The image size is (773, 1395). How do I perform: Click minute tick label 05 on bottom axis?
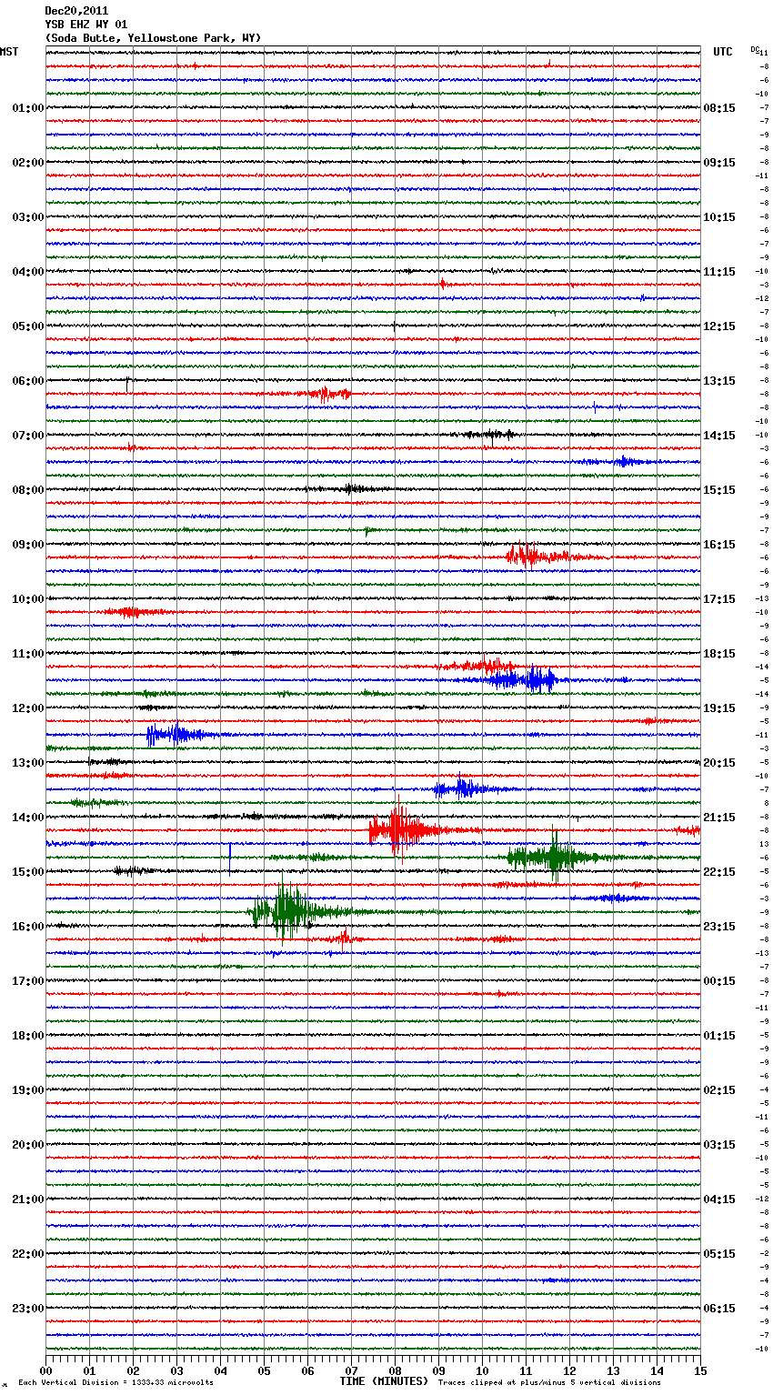pyautogui.click(x=264, y=1370)
